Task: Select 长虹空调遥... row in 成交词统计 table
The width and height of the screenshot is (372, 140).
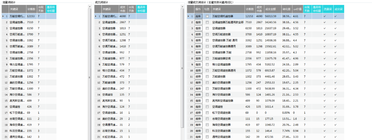Action: coord(121,137)
